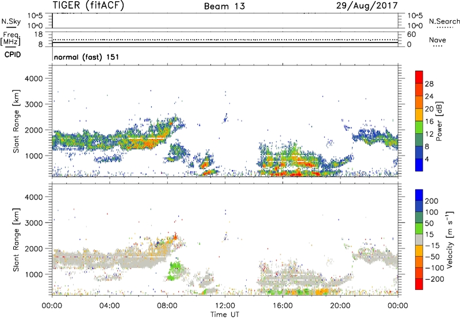Screen dimensions: 460x318
Task: Click the green velocity patch near 08:30
Action: pos(175,271)
